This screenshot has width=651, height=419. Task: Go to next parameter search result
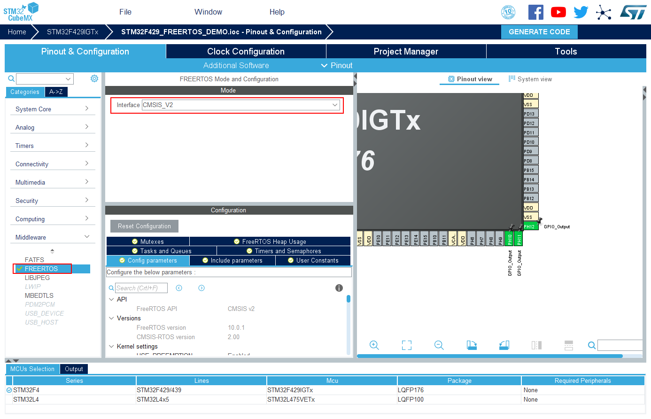(201, 288)
